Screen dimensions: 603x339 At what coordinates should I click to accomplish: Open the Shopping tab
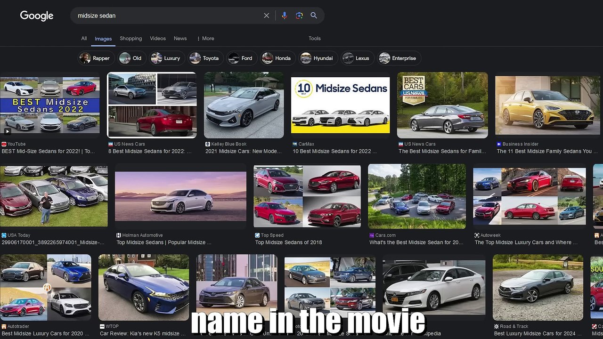pos(130,39)
